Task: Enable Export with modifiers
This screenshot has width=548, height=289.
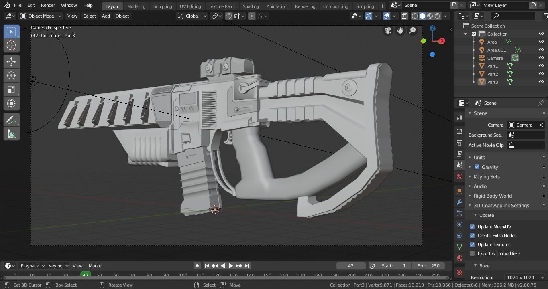Action: point(472,253)
